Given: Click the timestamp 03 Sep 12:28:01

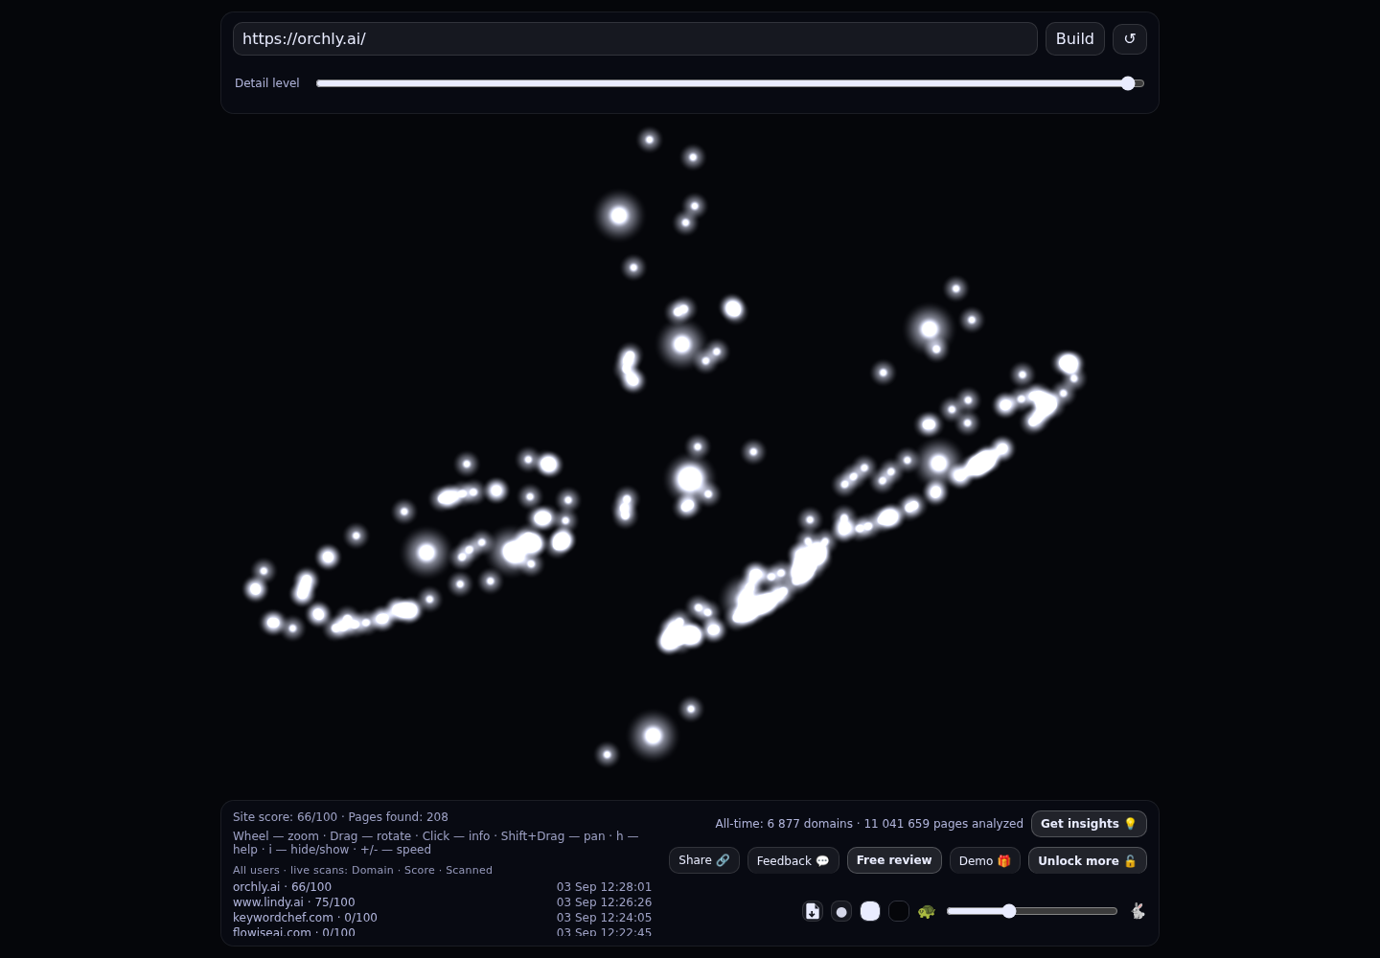Looking at the screenshot, I should (x=604, y=887).
